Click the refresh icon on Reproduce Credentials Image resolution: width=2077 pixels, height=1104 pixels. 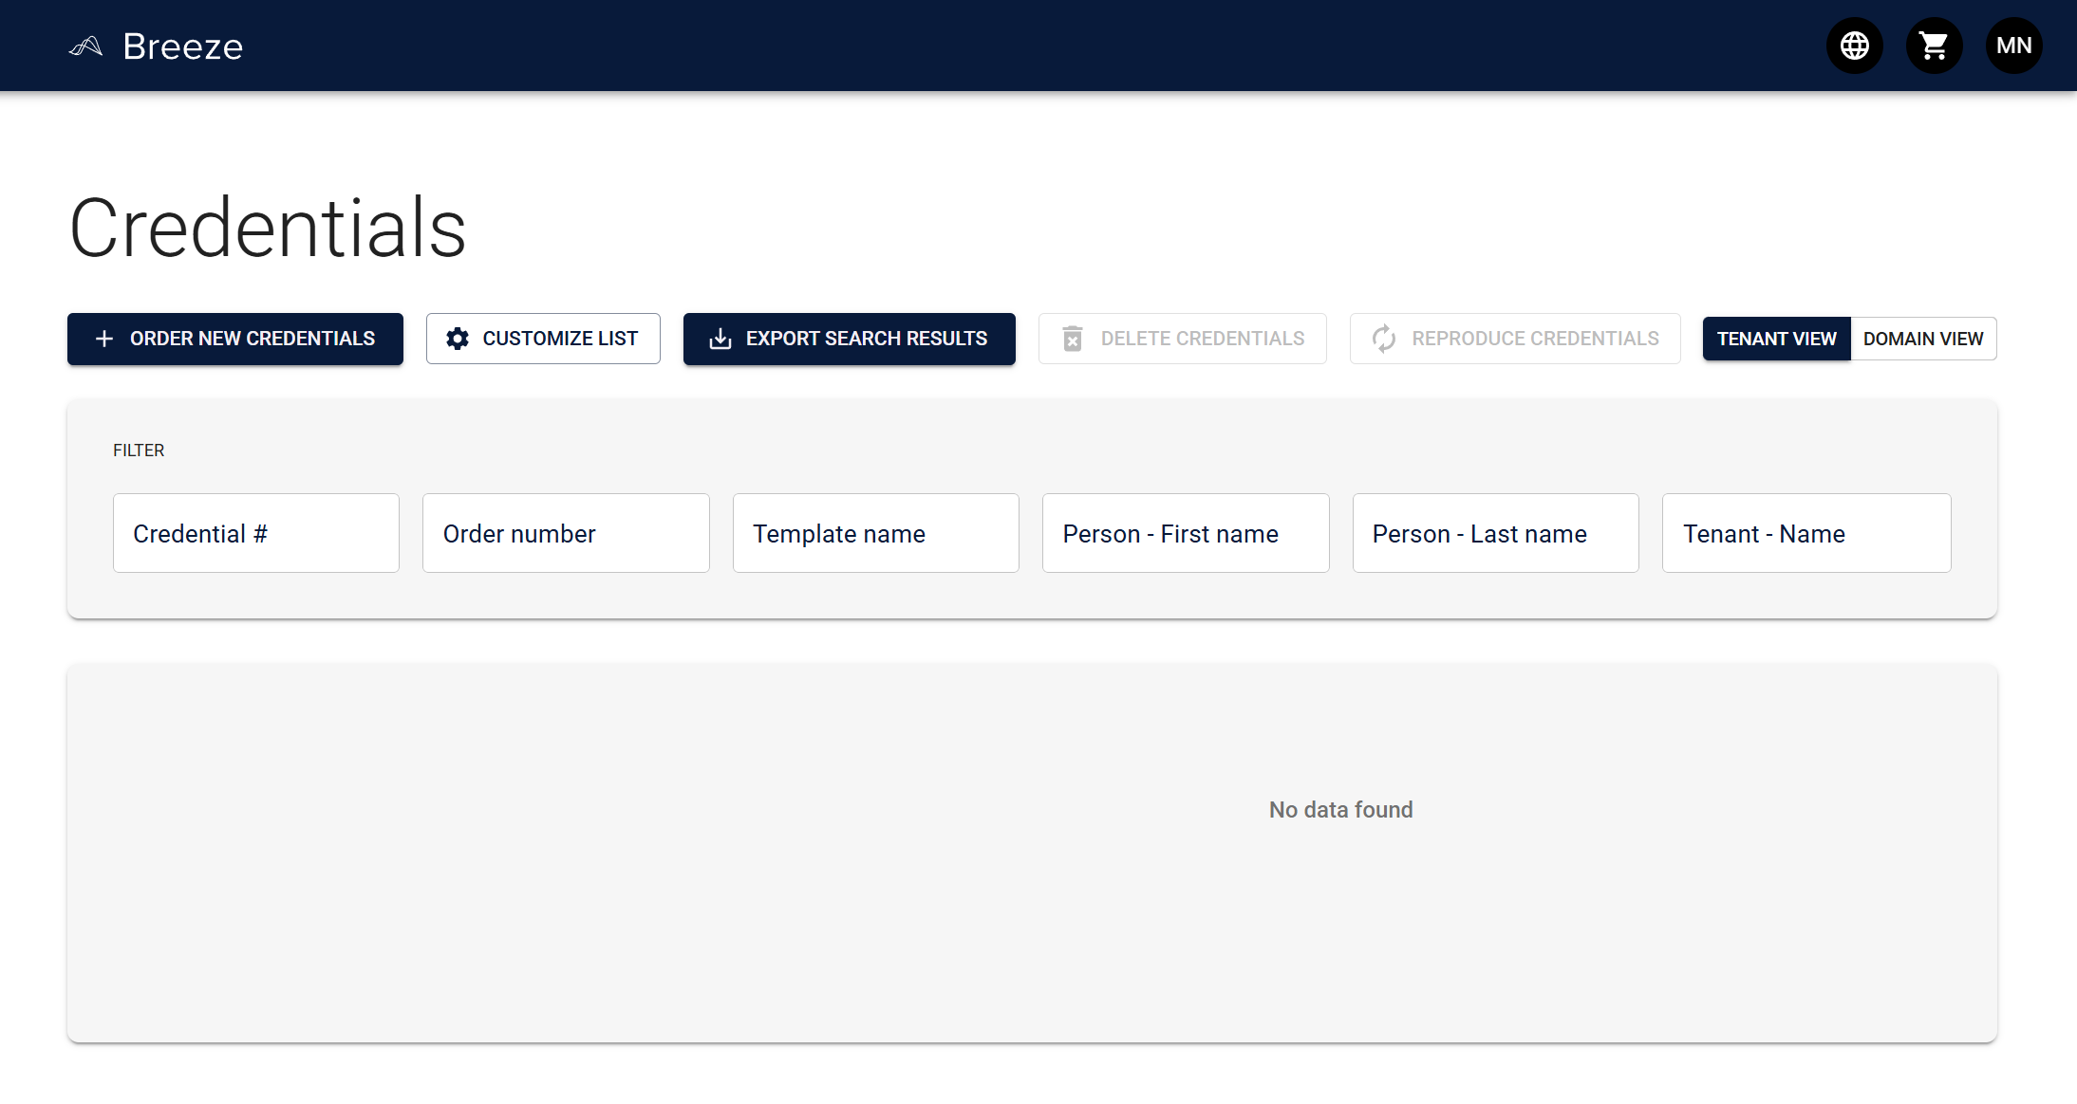[x=1383, y=339]
